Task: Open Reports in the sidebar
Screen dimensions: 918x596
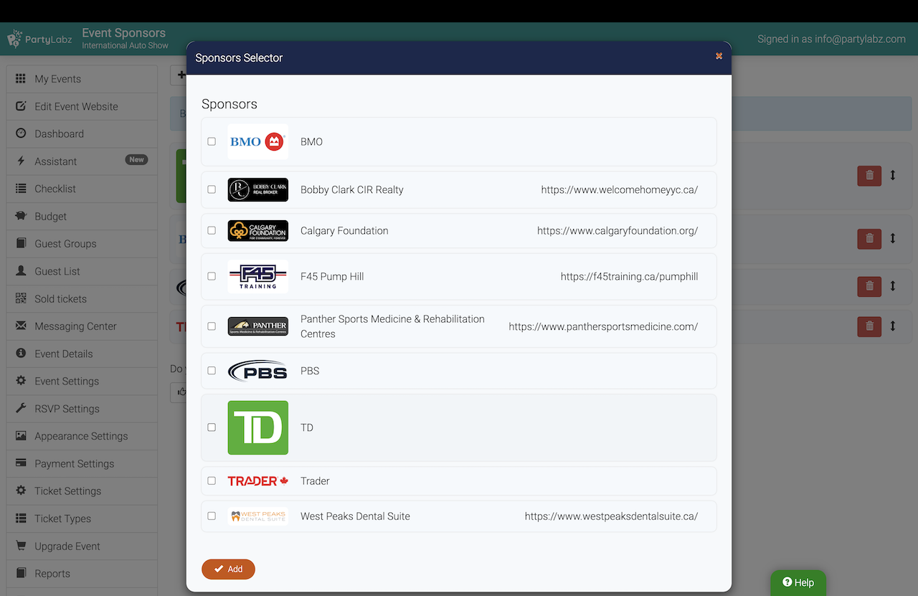Action: point(82,574)
